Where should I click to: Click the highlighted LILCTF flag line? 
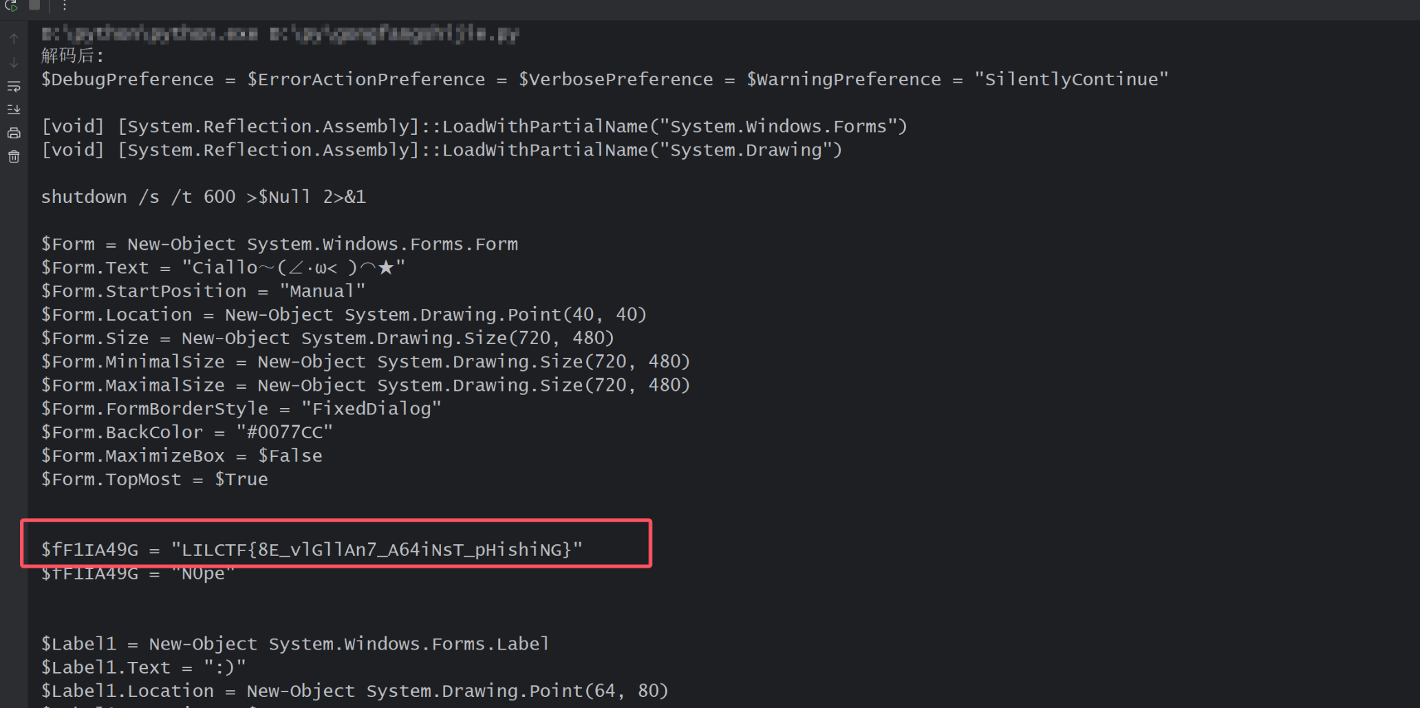[310, 548]
